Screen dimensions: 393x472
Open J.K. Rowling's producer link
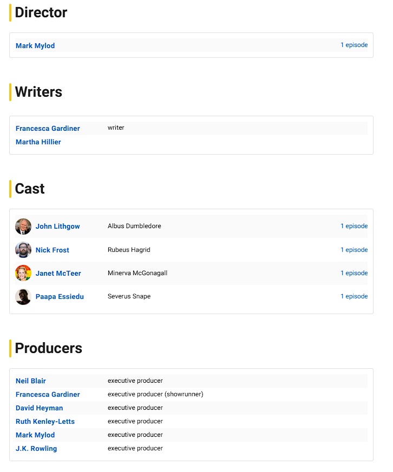point(36,449)
